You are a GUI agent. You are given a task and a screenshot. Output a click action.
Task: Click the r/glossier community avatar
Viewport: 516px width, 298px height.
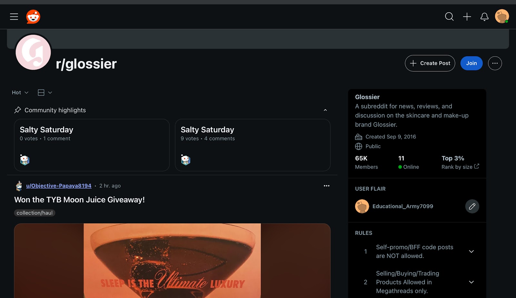point(33,52)
